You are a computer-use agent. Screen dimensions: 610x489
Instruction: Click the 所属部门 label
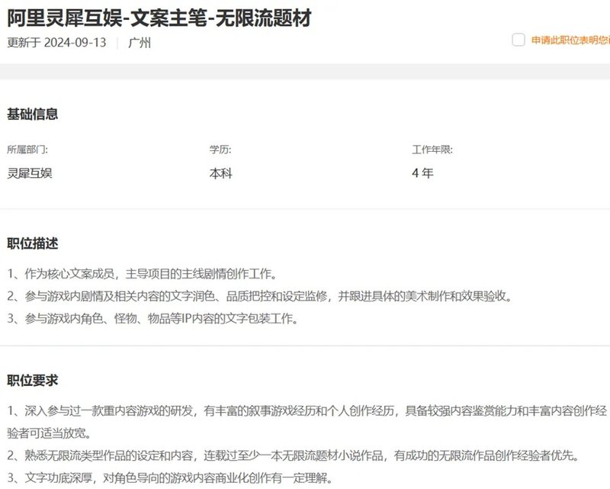pos(27,150)
